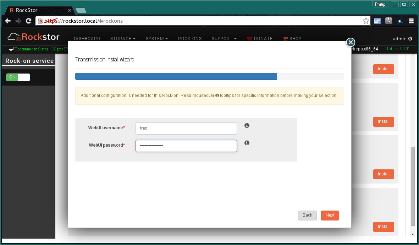Click the admin logout power icon

click(x=410, y=38)
